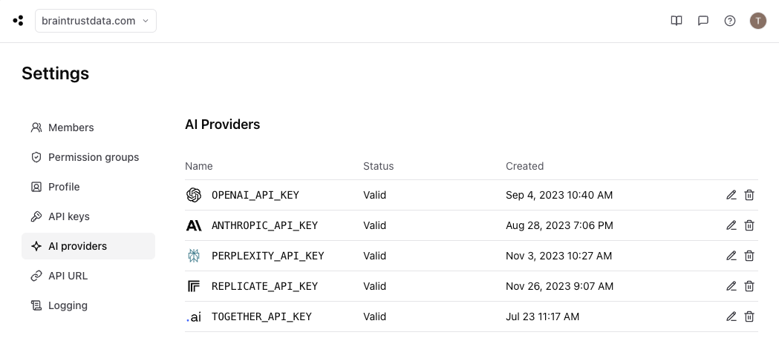Open the Permission groups section

pyautogui.click(x=93, y=157)
